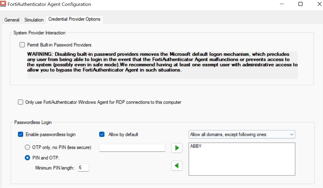Image resolution: width=323 pixels, height=188 pixels.
Task: Select the Credential Provider Options tab
Action: (74, 19)
